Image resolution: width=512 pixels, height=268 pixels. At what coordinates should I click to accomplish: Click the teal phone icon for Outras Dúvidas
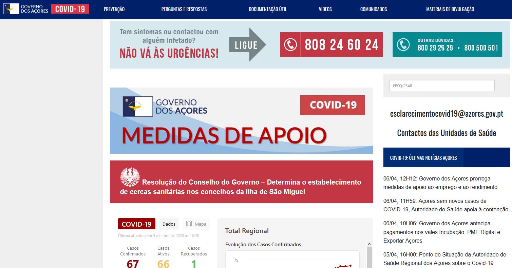pos(403,44)
